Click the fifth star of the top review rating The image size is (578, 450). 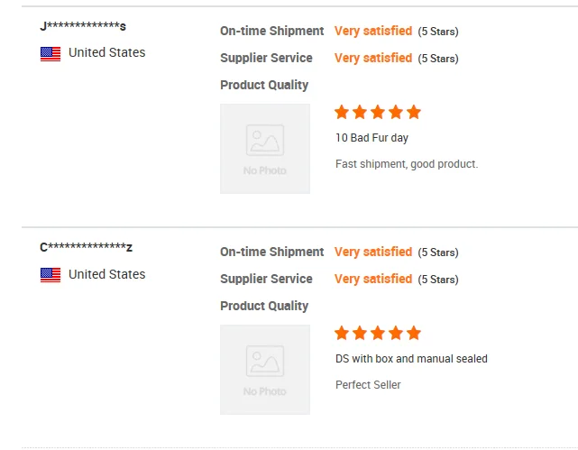click(414, 112)
